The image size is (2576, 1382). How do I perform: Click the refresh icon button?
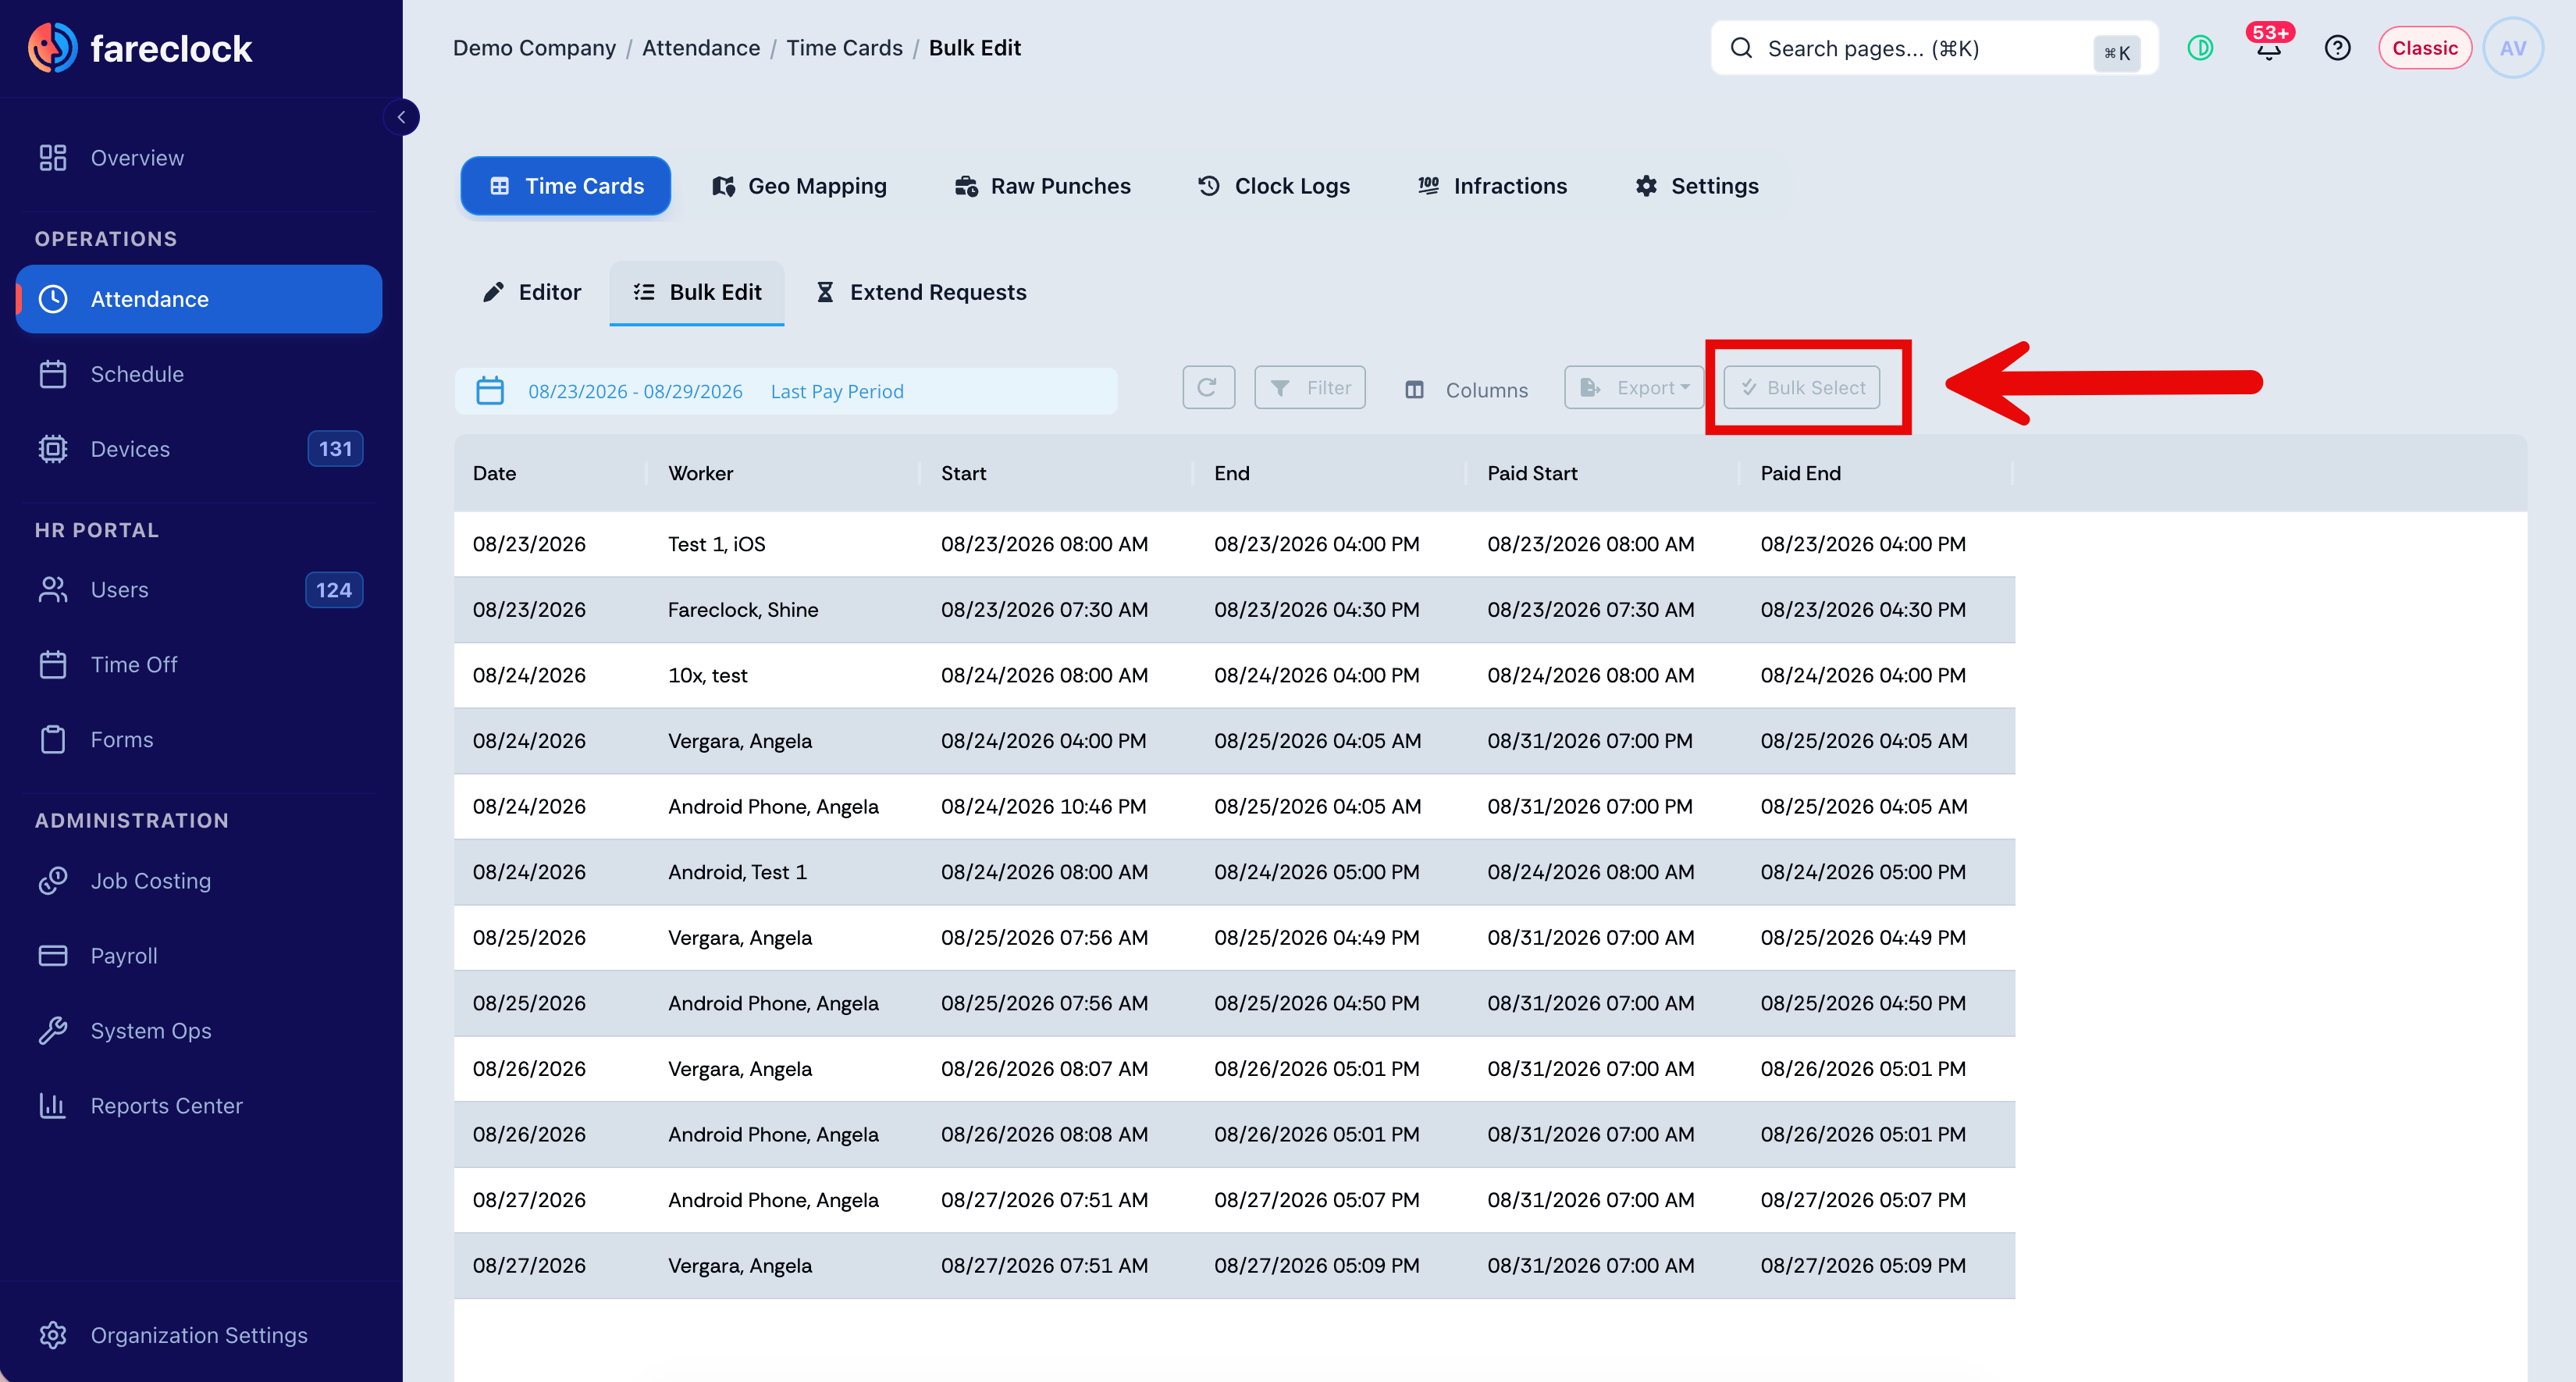click(1208, 388)
